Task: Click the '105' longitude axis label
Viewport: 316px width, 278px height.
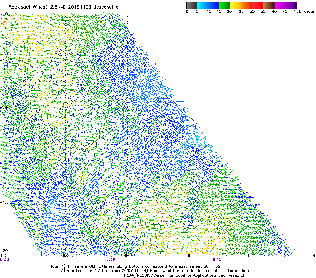Action: click(313, 256)
